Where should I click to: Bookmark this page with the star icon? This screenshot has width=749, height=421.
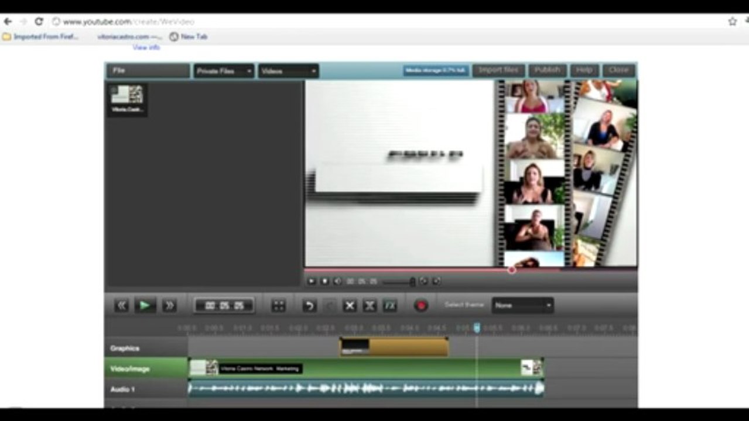(x=732, y=22)
